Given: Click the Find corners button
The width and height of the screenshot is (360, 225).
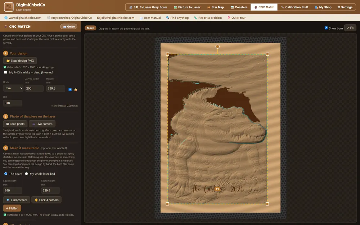Looking at the screenshot, I should click(17, 200).
